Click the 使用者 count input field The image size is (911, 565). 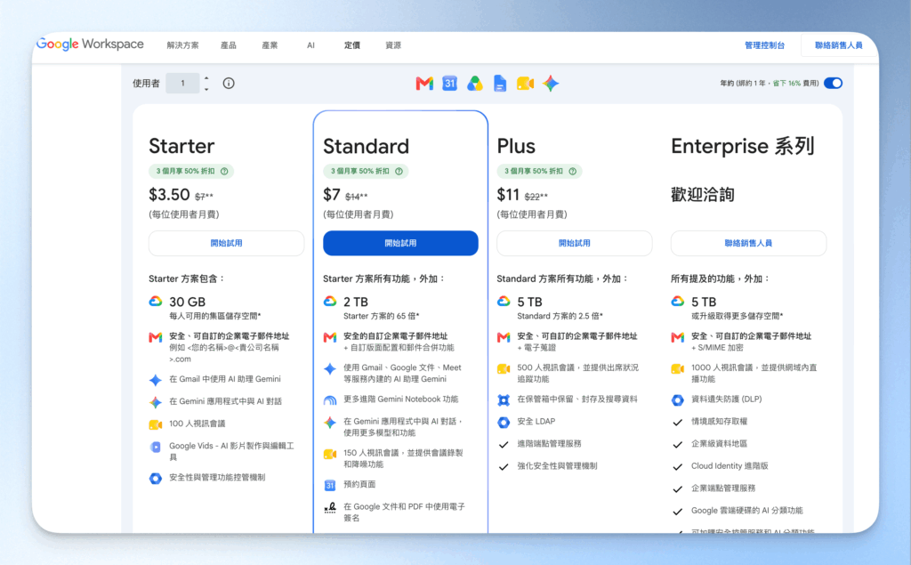point(182,83)
